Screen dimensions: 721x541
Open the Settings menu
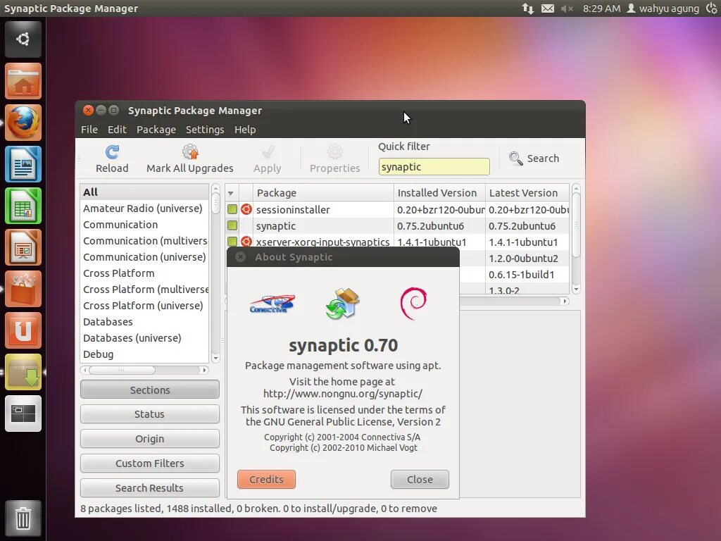click(205, 130)
